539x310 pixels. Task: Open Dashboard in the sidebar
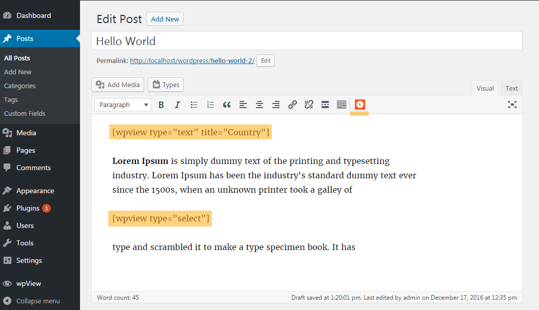pyautogui.click(x=40, y=15)
